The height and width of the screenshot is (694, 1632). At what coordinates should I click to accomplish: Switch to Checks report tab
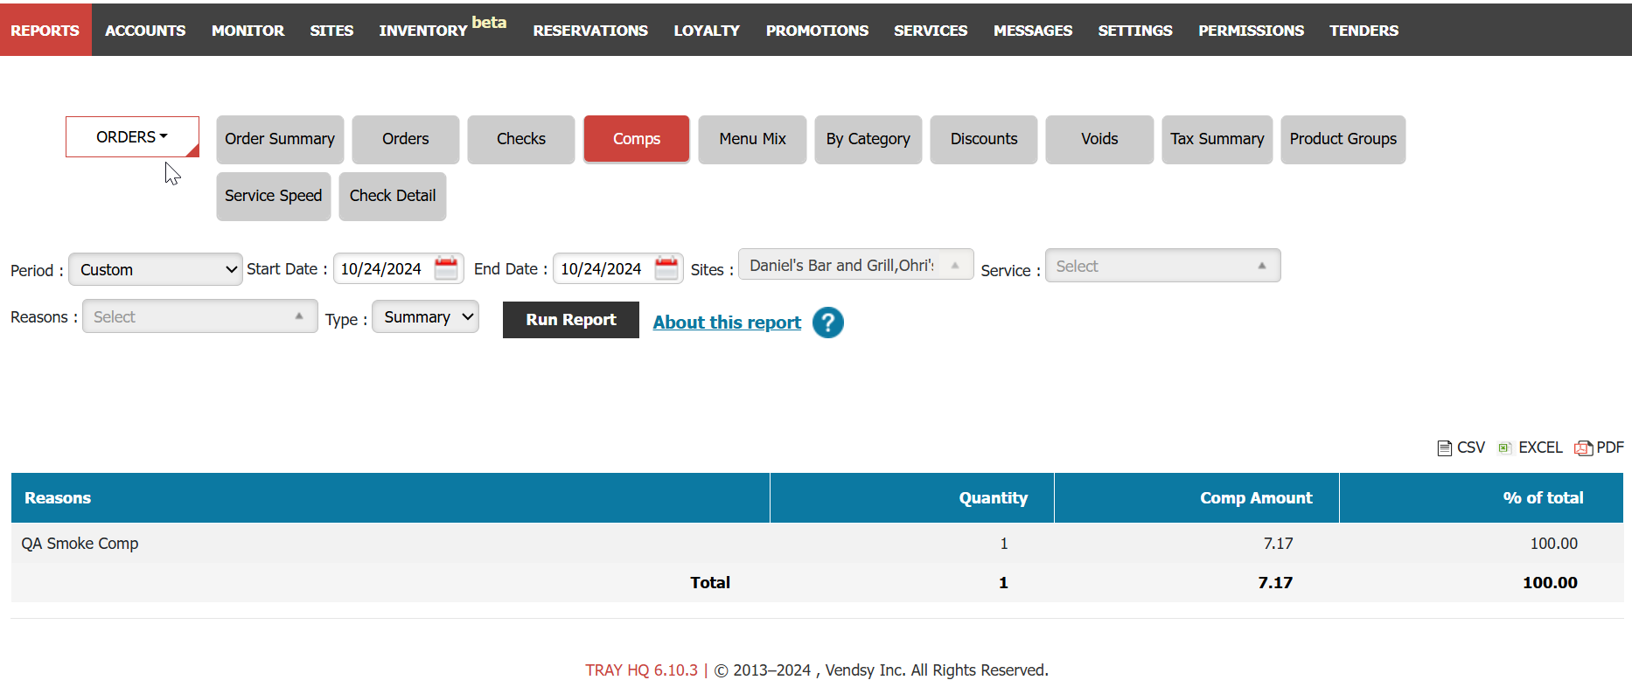click(521, 139)
